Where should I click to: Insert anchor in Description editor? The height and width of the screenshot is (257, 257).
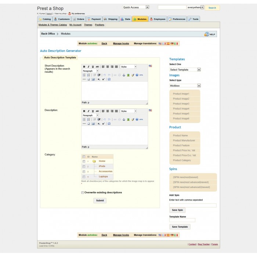124,119
